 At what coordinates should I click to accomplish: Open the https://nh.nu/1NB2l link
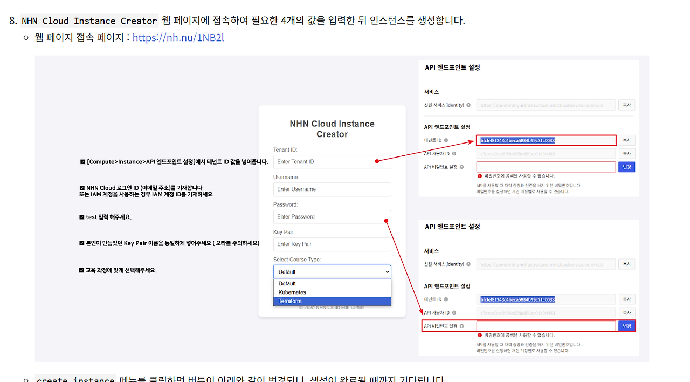point(178,37)
